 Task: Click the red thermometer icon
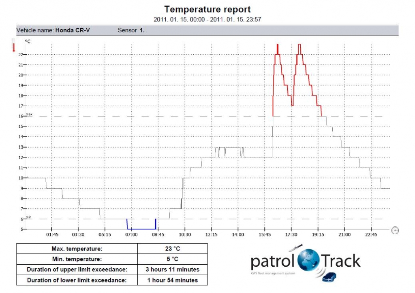pos(13,45)
